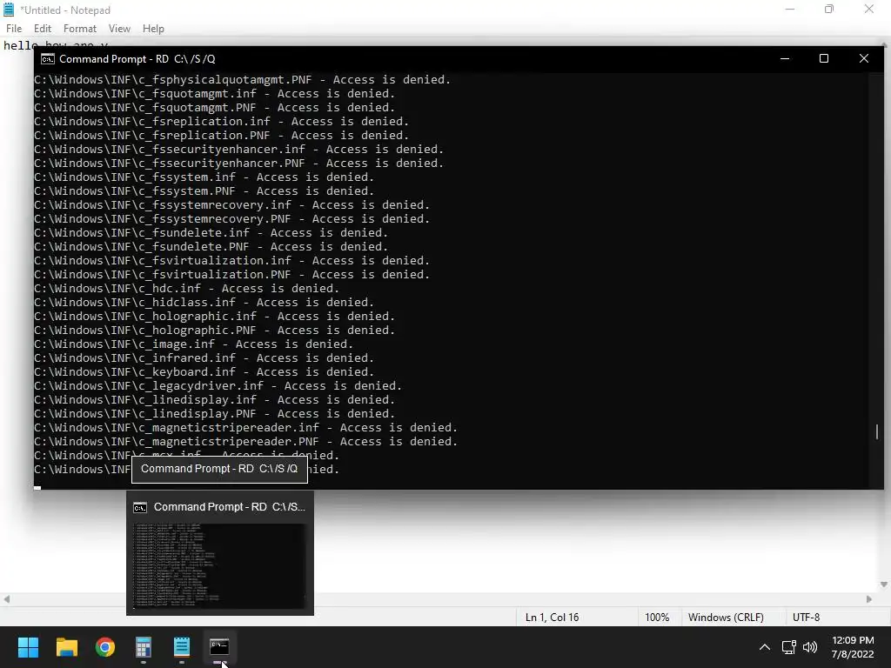Click the c_hdc.inf access denied line
The height and width of the screenshot is (668, 891).
click(x=186, y=289)
